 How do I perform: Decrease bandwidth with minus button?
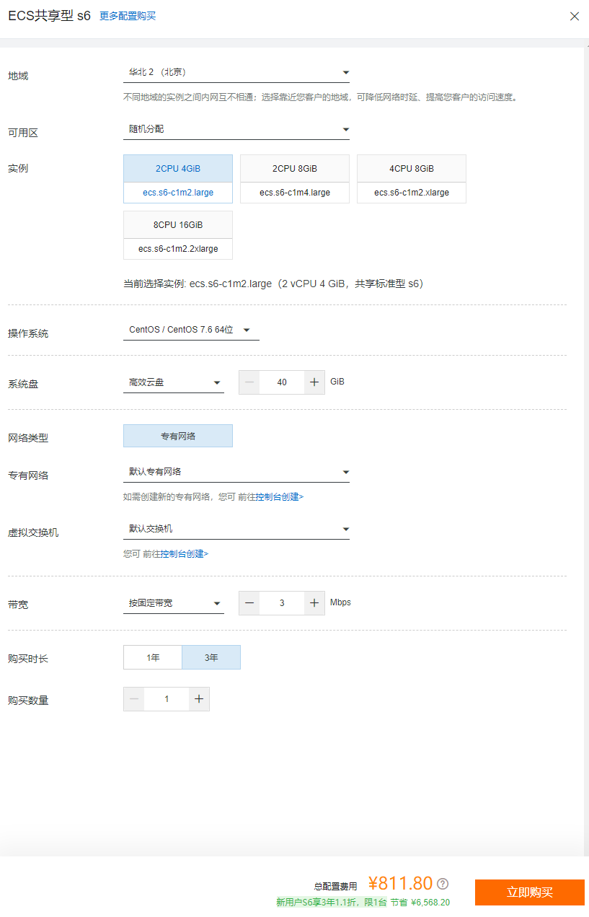[x=249, y=603]
